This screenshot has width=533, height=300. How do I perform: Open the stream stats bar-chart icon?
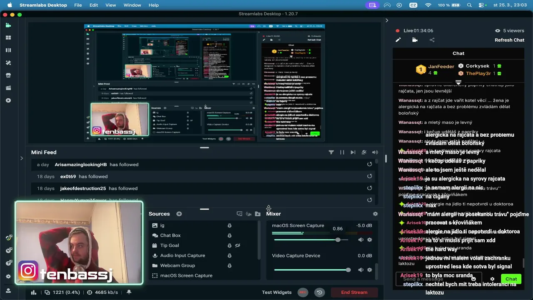pyautogui.click(x=34, y=292)
